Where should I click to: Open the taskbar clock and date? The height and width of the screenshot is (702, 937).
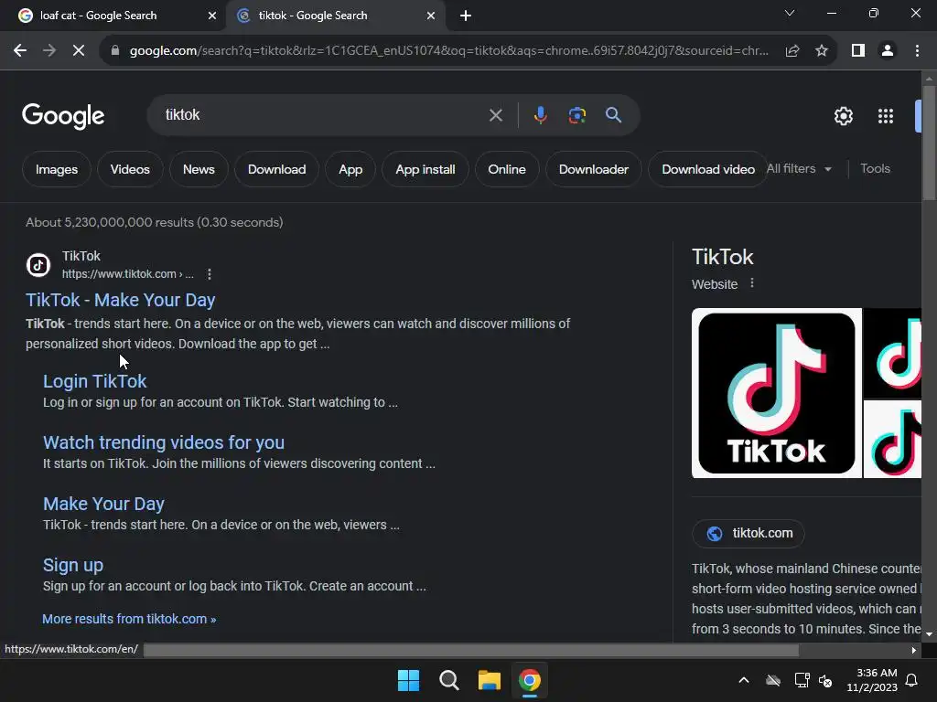(872, 680)
